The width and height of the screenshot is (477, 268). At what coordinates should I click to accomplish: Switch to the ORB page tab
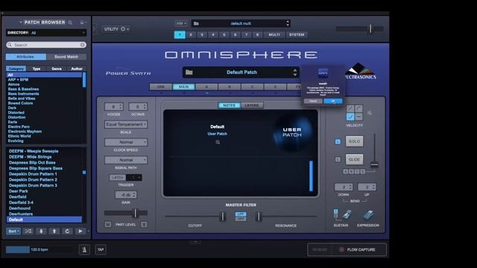pyautogui.click(x=161, y=87)
